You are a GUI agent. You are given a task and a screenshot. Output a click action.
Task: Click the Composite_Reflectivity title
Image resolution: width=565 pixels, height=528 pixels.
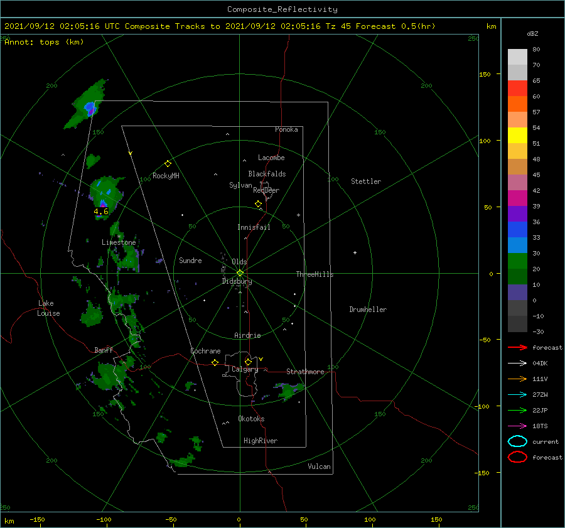coord(282,9)
